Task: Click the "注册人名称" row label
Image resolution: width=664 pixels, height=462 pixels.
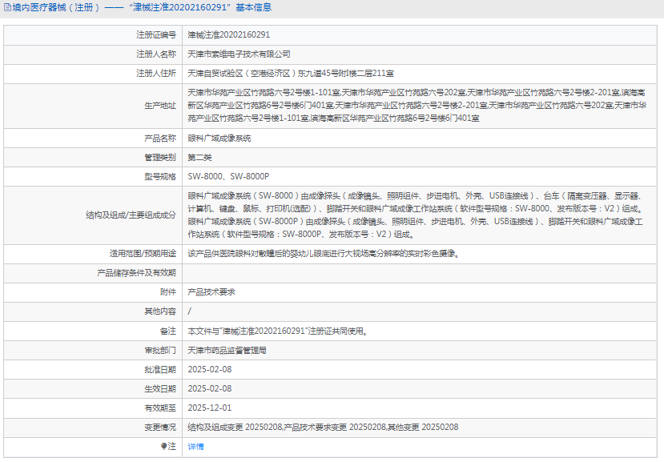Action: point(156,54)
